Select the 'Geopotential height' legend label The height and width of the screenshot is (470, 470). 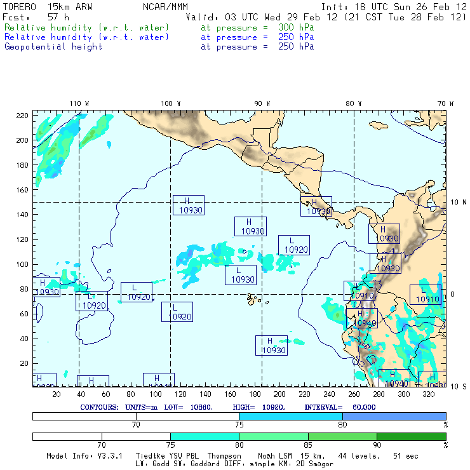(x=53, y=47)
